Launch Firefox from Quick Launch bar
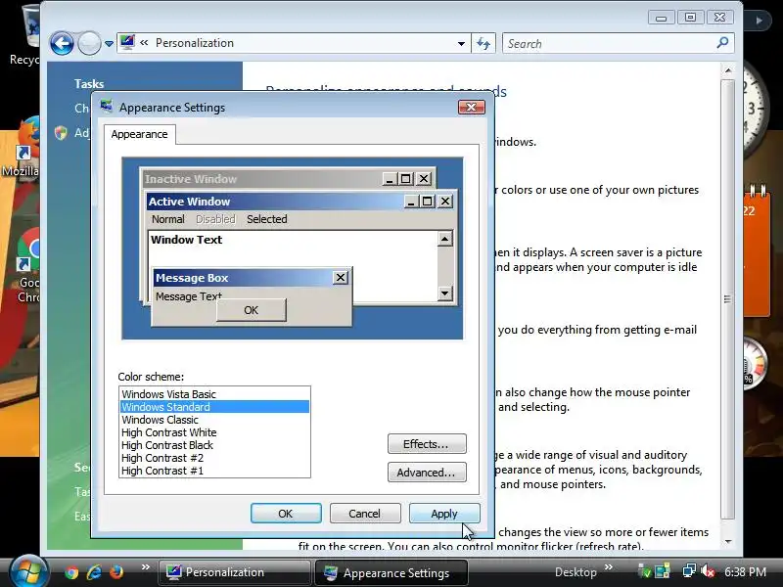The image size is (783, 587). (116, 571)
